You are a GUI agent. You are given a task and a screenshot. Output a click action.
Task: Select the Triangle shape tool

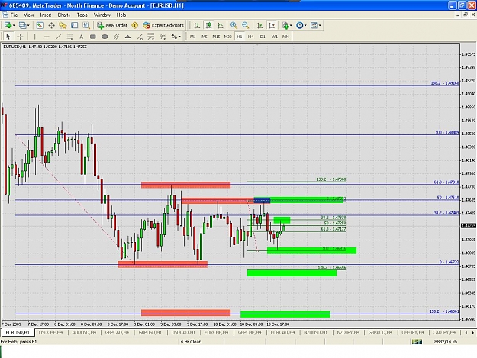click(x=127, y=37)
